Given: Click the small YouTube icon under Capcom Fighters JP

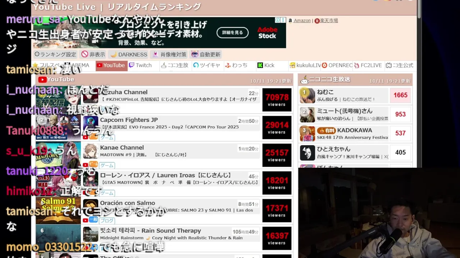Looking at the screenshot, I should point(86,137).
